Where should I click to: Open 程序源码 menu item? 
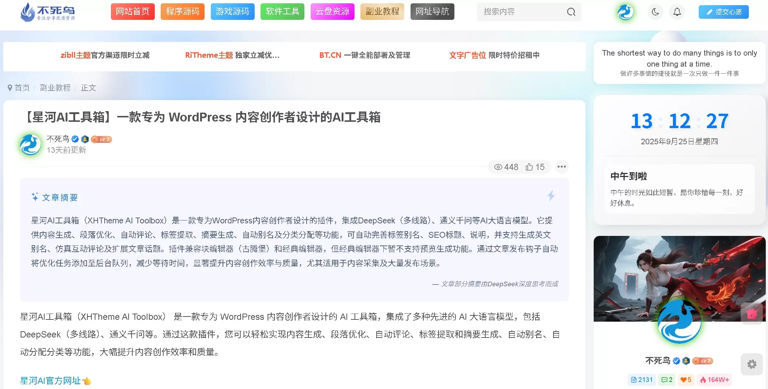click(182, 11)
